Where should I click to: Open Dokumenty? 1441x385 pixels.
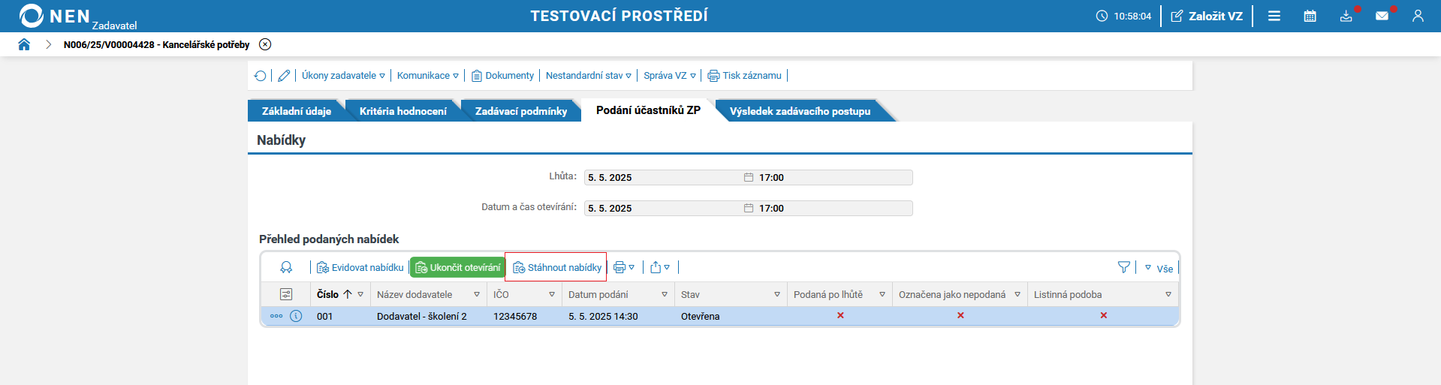pyautogui.click(x=502, y=76)
